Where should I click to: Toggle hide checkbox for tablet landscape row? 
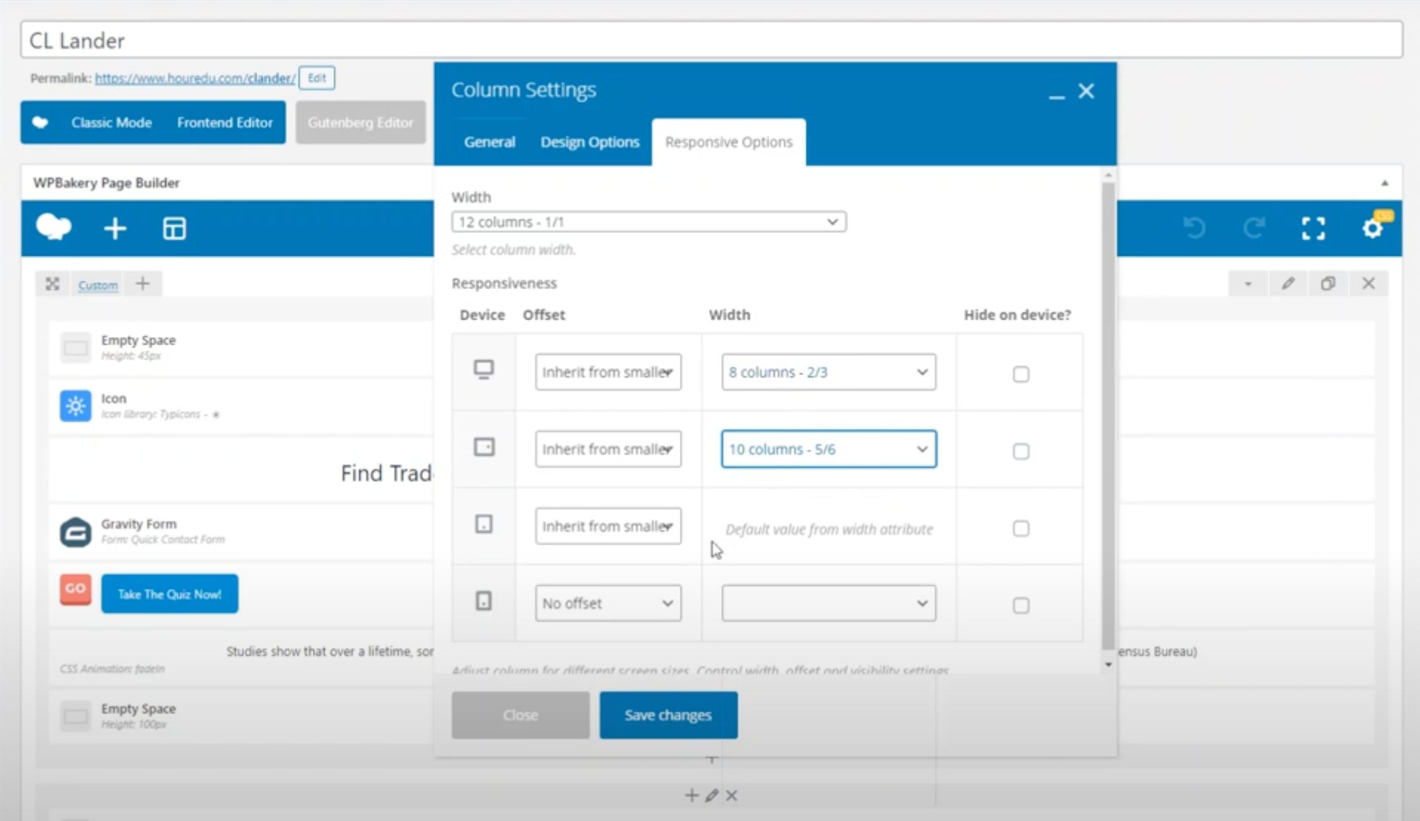pyautogui.click(x=1020, y=451)
